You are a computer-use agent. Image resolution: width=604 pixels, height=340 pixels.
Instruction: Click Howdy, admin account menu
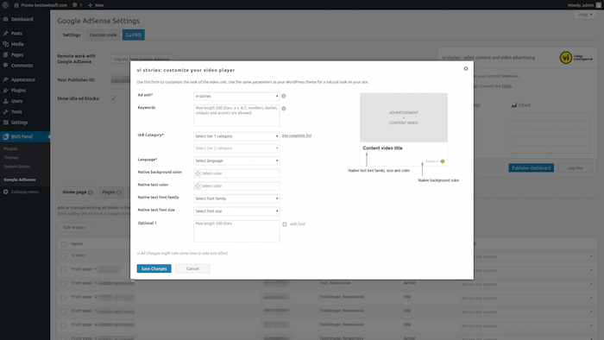tap(583, 5)
